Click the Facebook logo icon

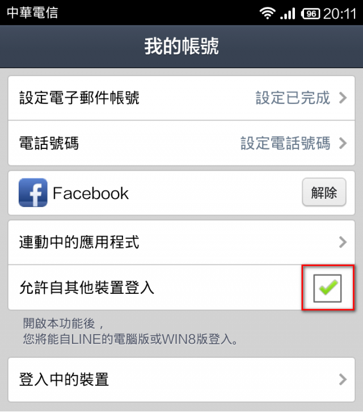[33, 193]
